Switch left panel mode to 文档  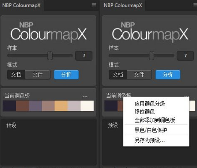point(16,75)
